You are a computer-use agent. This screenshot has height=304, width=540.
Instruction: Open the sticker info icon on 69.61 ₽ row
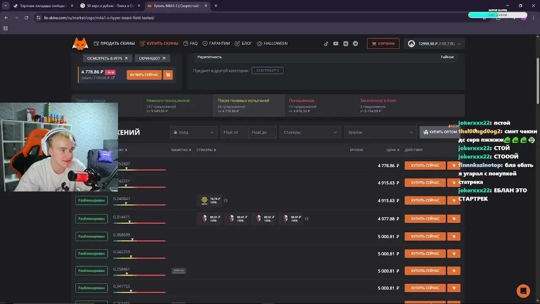[307, 219]
